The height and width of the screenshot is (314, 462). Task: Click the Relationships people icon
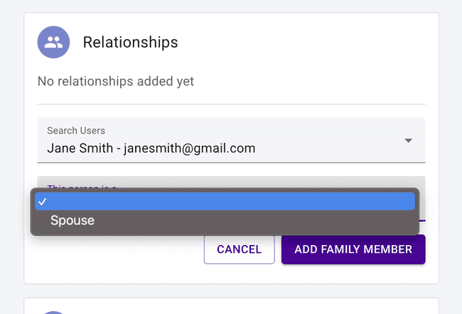point(53,43)
